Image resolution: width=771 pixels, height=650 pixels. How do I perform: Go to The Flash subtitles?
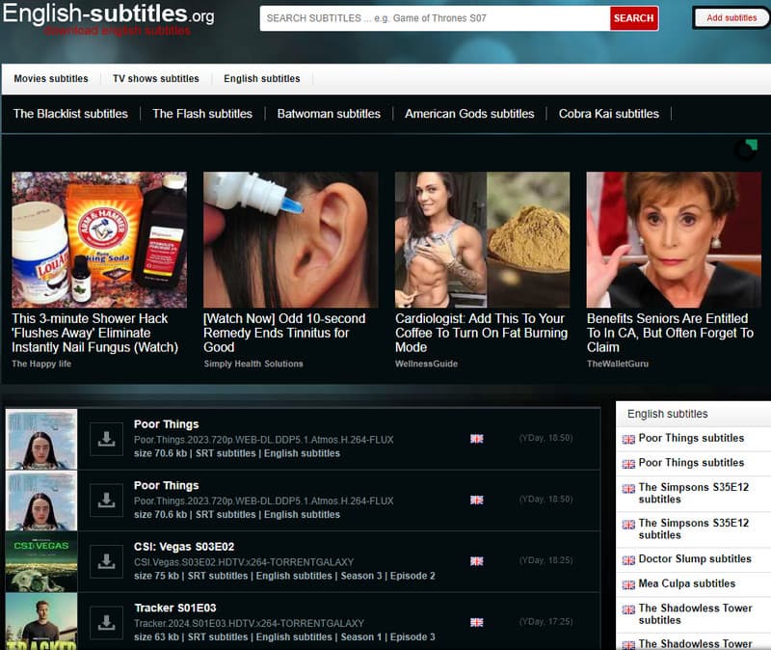pos(202,114)
